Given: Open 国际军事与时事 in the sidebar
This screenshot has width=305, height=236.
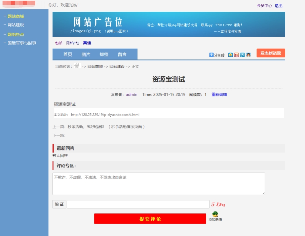Looking at the screenshot, I should 22,43.
